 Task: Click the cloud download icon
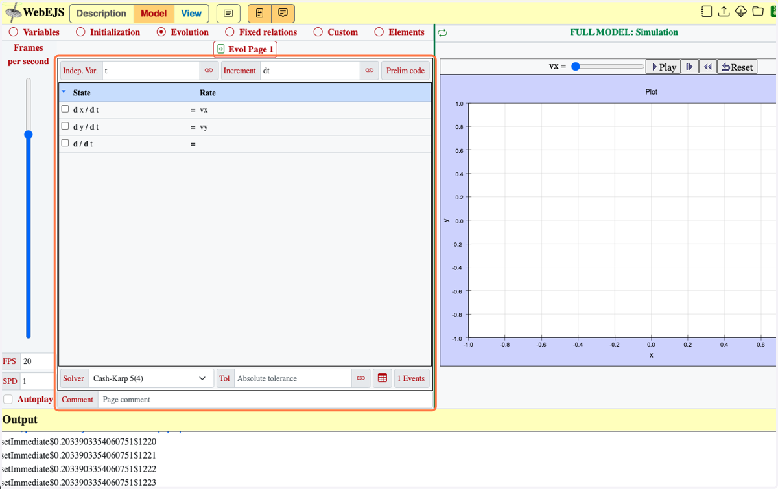tap(740, 12)
